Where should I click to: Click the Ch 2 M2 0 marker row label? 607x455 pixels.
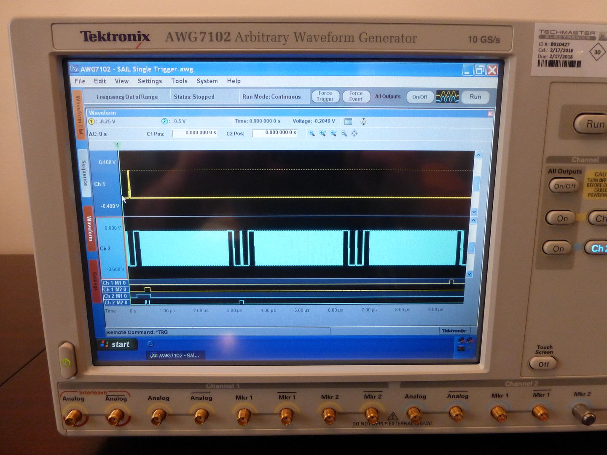tap(116, 302)
